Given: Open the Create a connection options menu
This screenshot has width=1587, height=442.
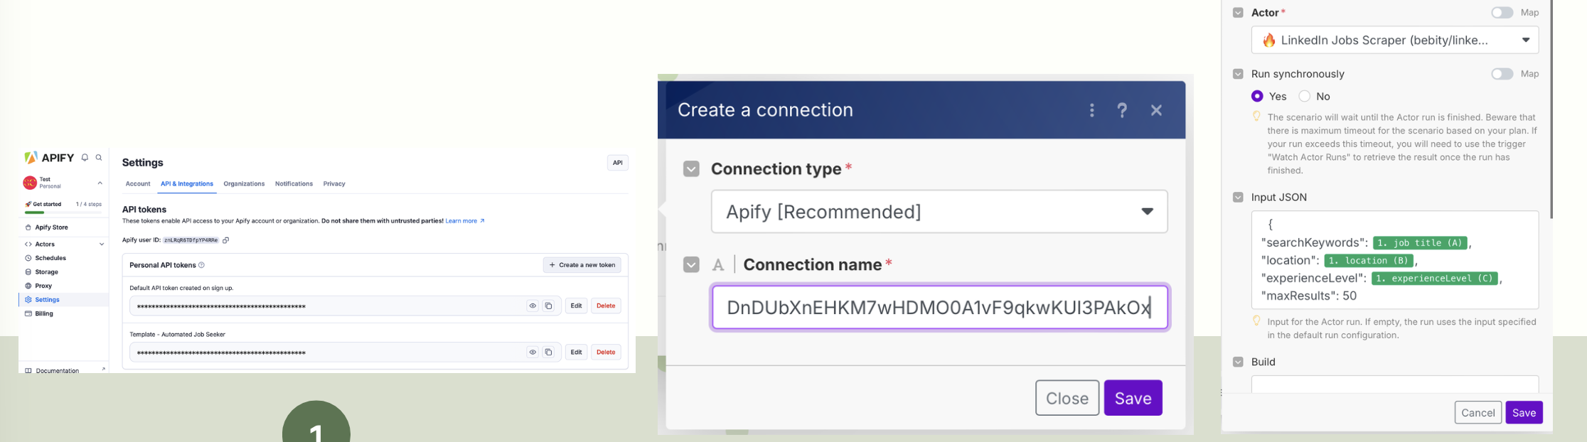Looking at the screenshot, I should pos(1092,110).
